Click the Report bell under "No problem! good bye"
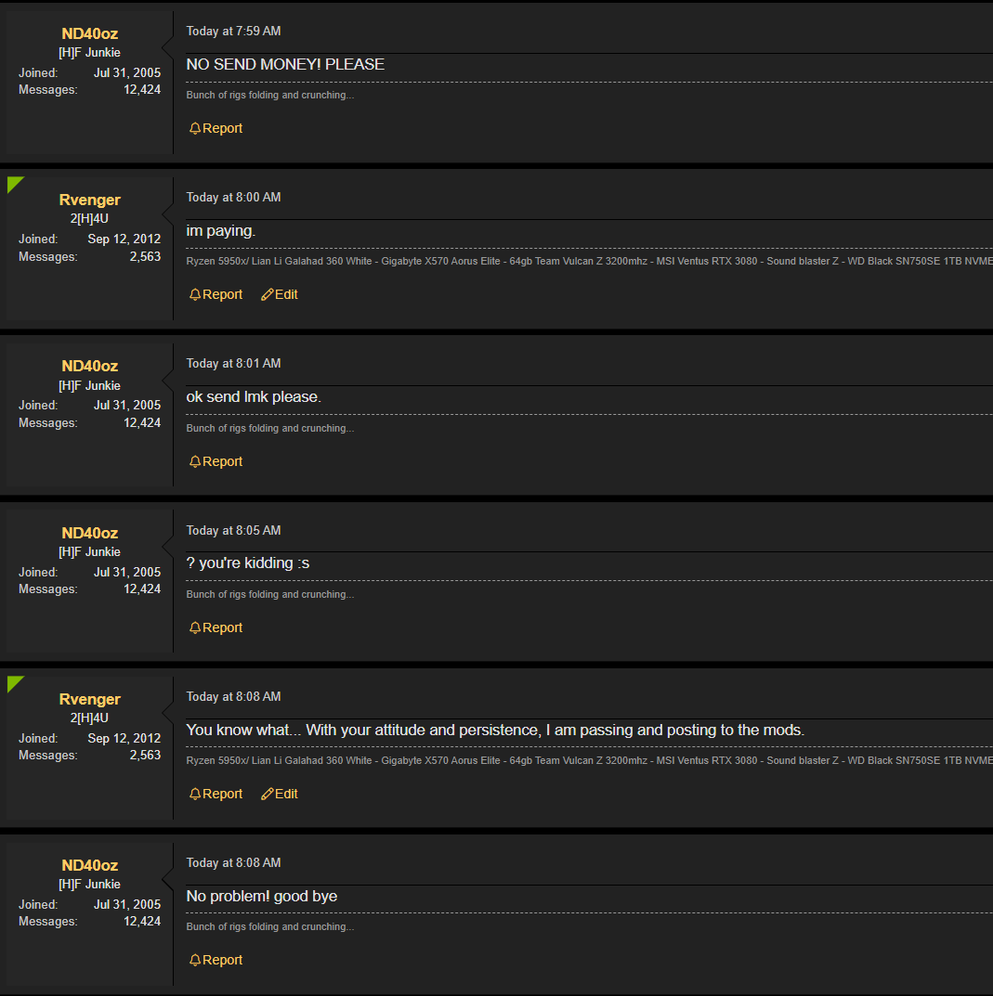The image size is (993, 996). pyautogui.click(x=195, y=961)
